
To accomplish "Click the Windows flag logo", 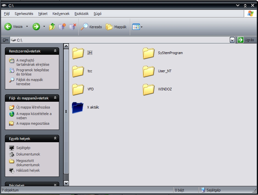I will [250, 14].
